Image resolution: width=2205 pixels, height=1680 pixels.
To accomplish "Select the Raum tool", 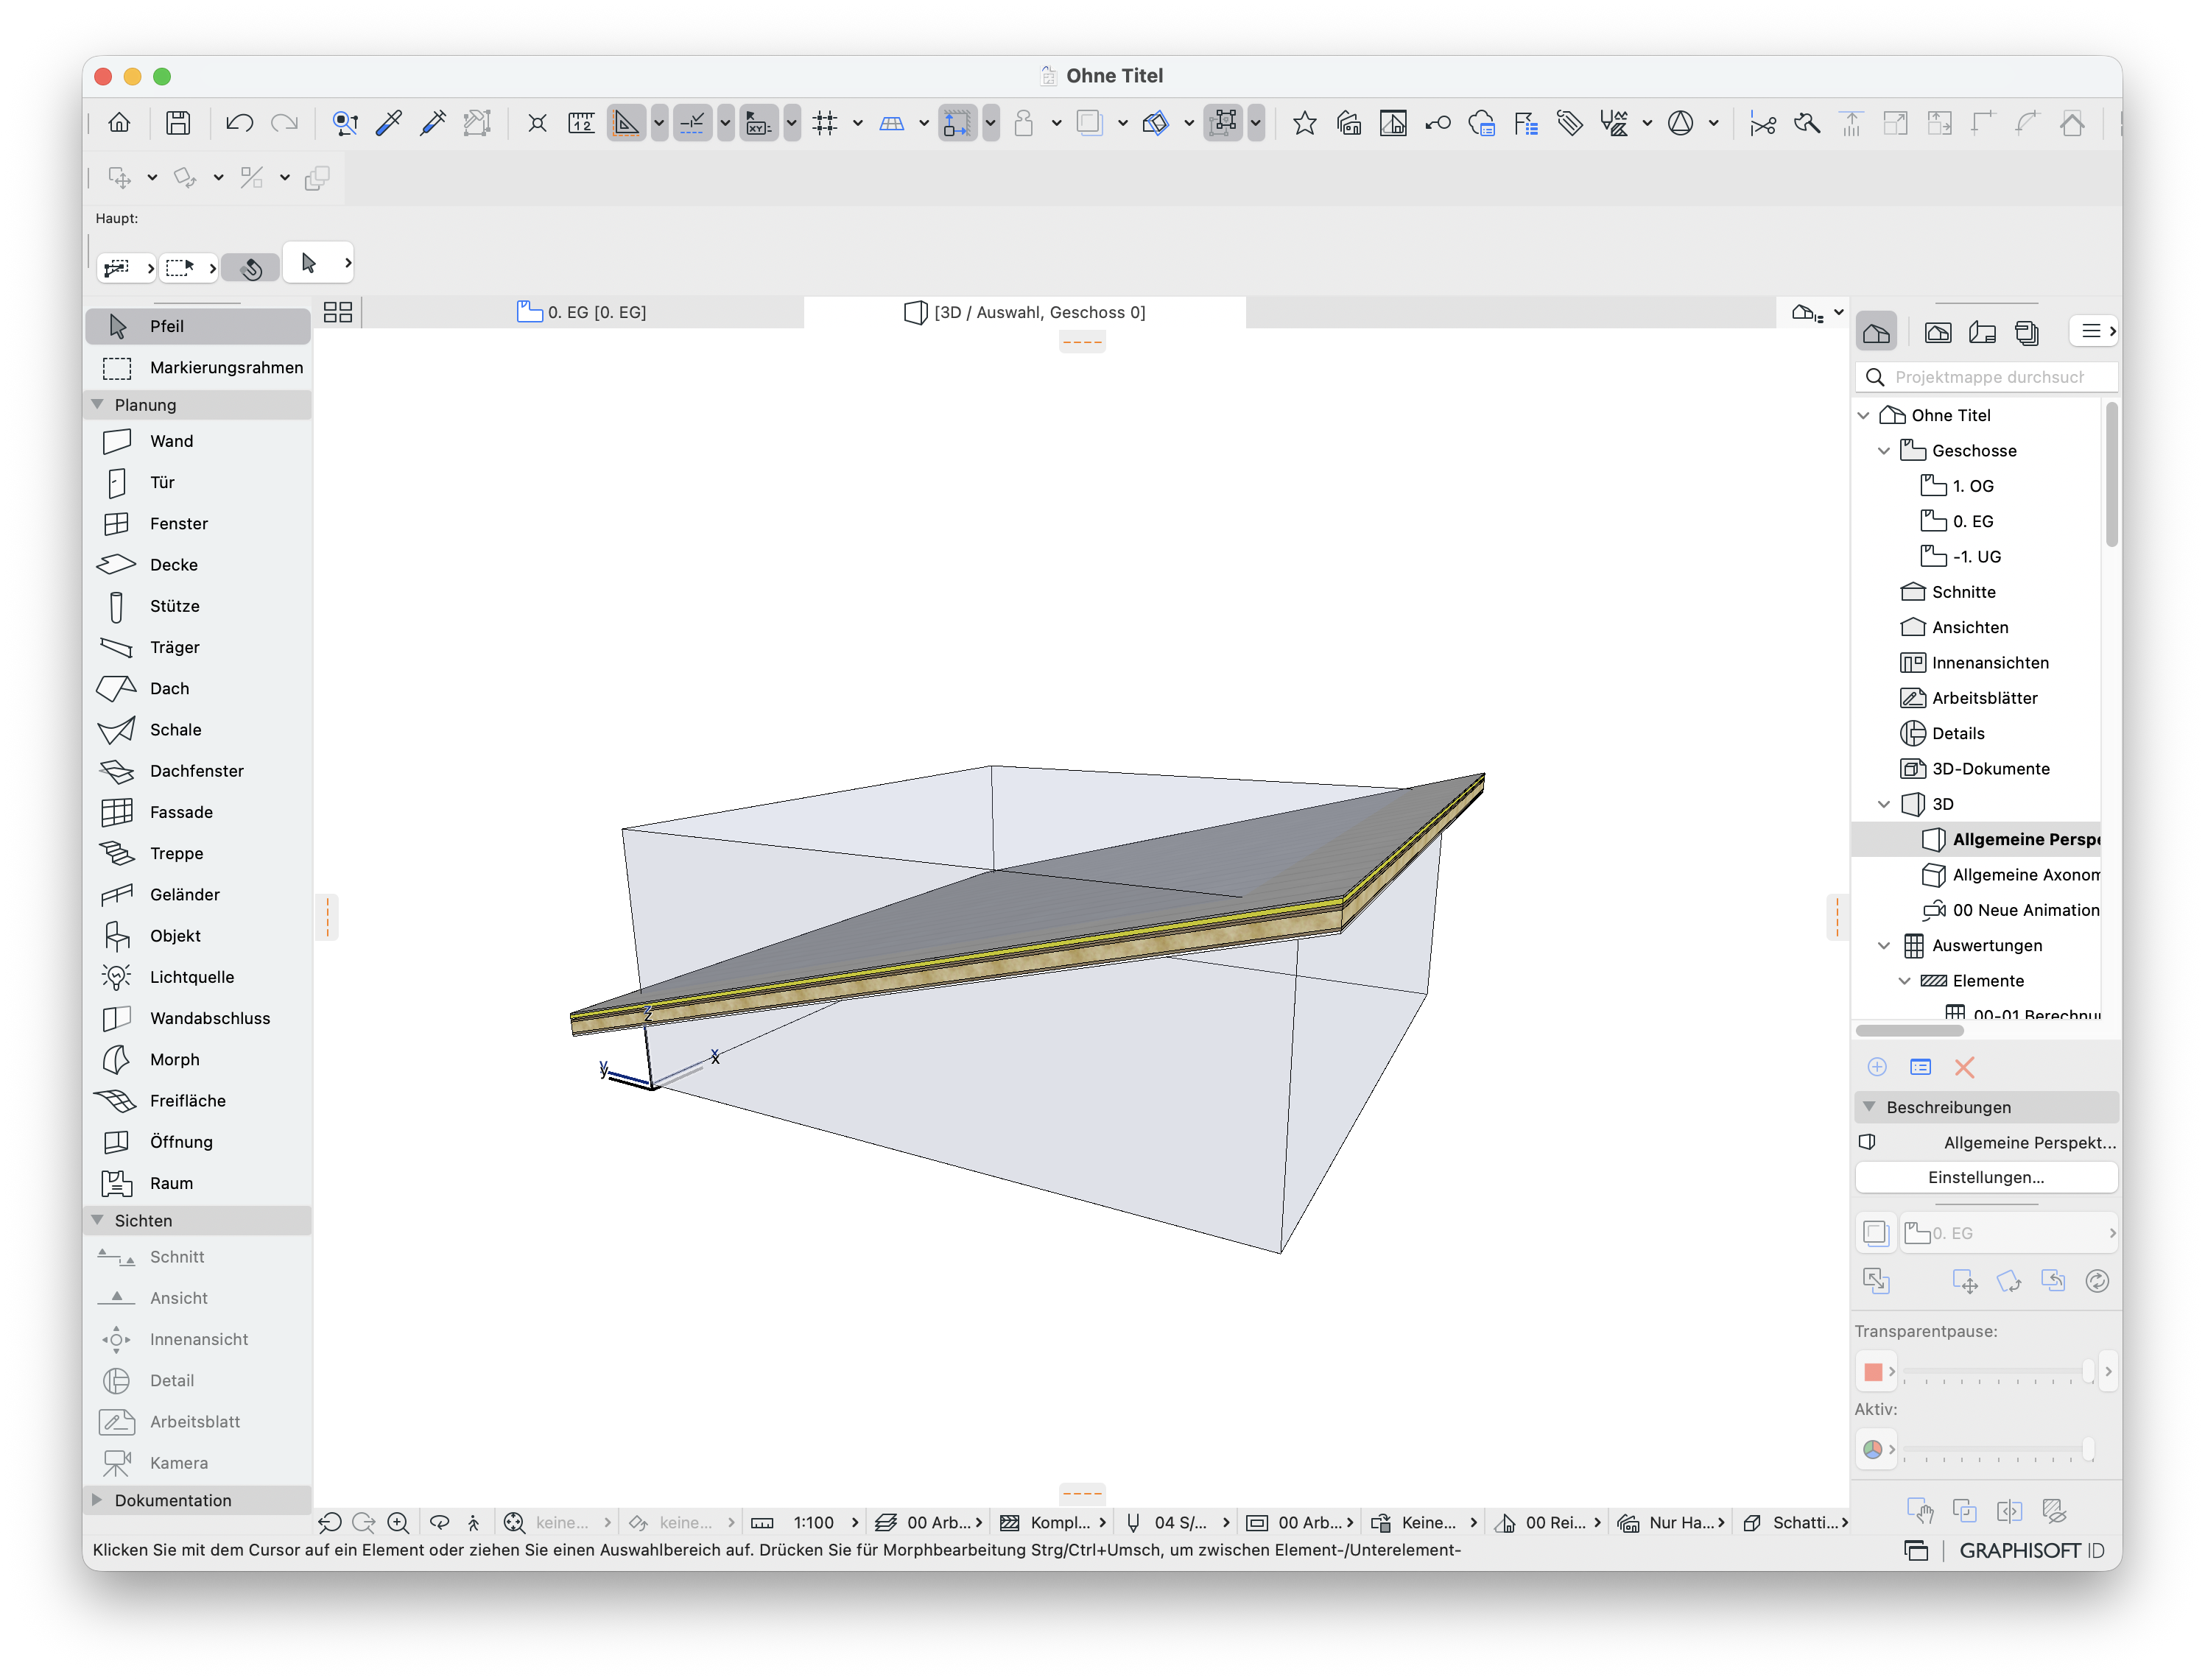I will (198, 1183).
